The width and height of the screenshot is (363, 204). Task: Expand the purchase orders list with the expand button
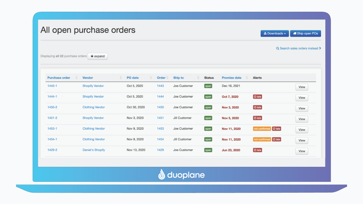click(x=98, y=56)
